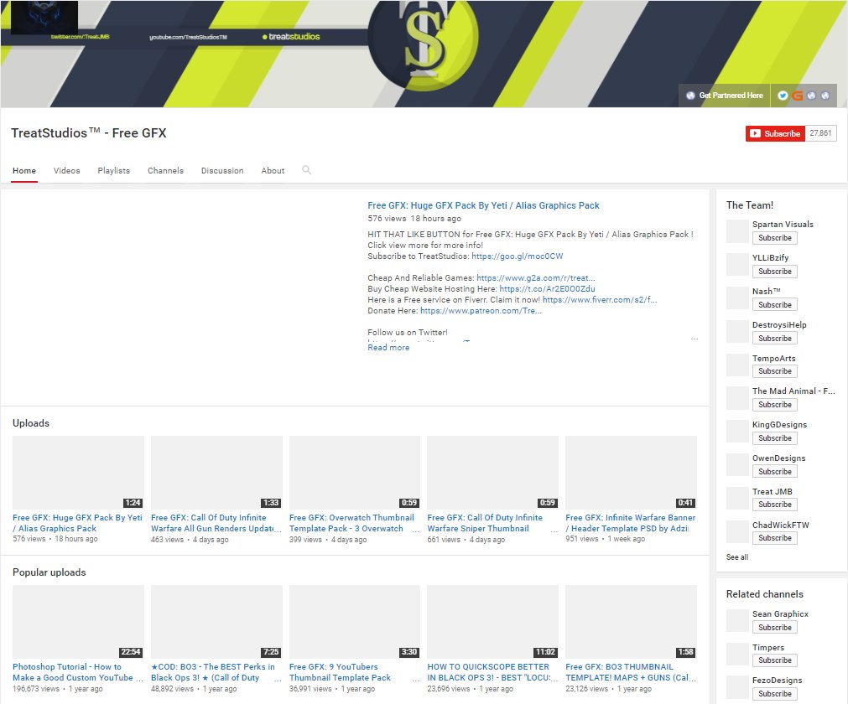The height and width of the screenshot is (704, 848).
Task: Click the TempoArts channel avatar
Action: pyautogui.click(x=737, y=365)
